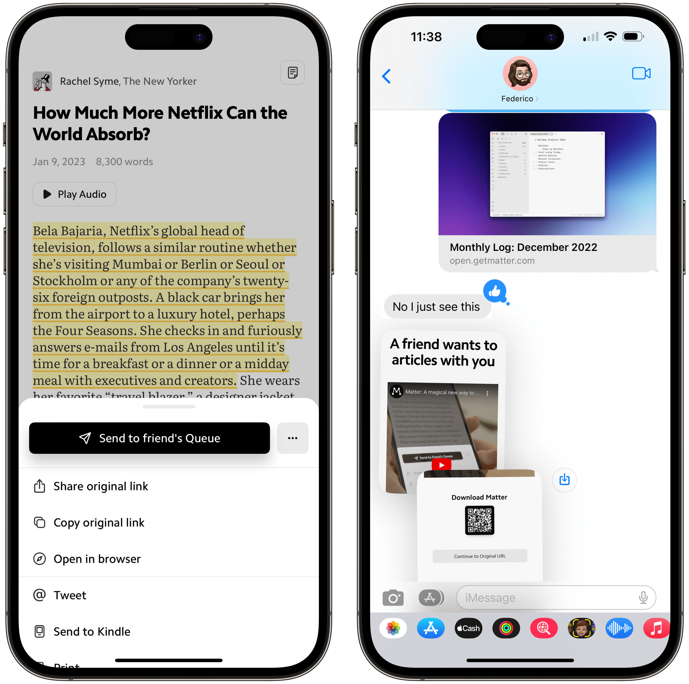Tap the share upload icon in Messages
The image size is (689, 684).
565,480
